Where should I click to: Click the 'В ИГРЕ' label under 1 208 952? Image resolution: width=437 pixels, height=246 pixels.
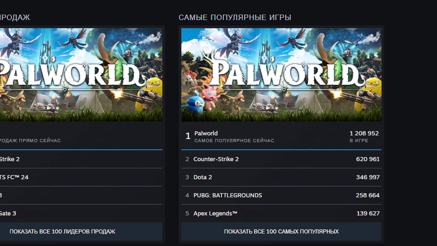point(359,140)
